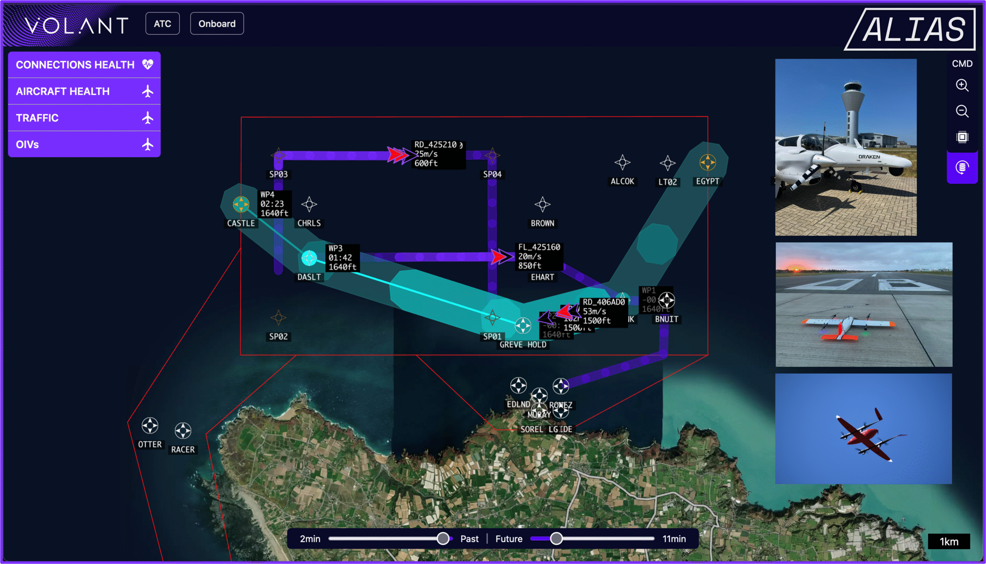Expand the Traffic panel
This screenshot has width=986, height=564.
click(x=84, y=118)
